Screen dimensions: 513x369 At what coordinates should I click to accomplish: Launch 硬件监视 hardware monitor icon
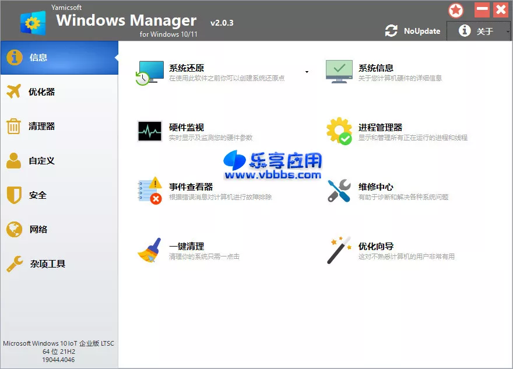point(150,131)
